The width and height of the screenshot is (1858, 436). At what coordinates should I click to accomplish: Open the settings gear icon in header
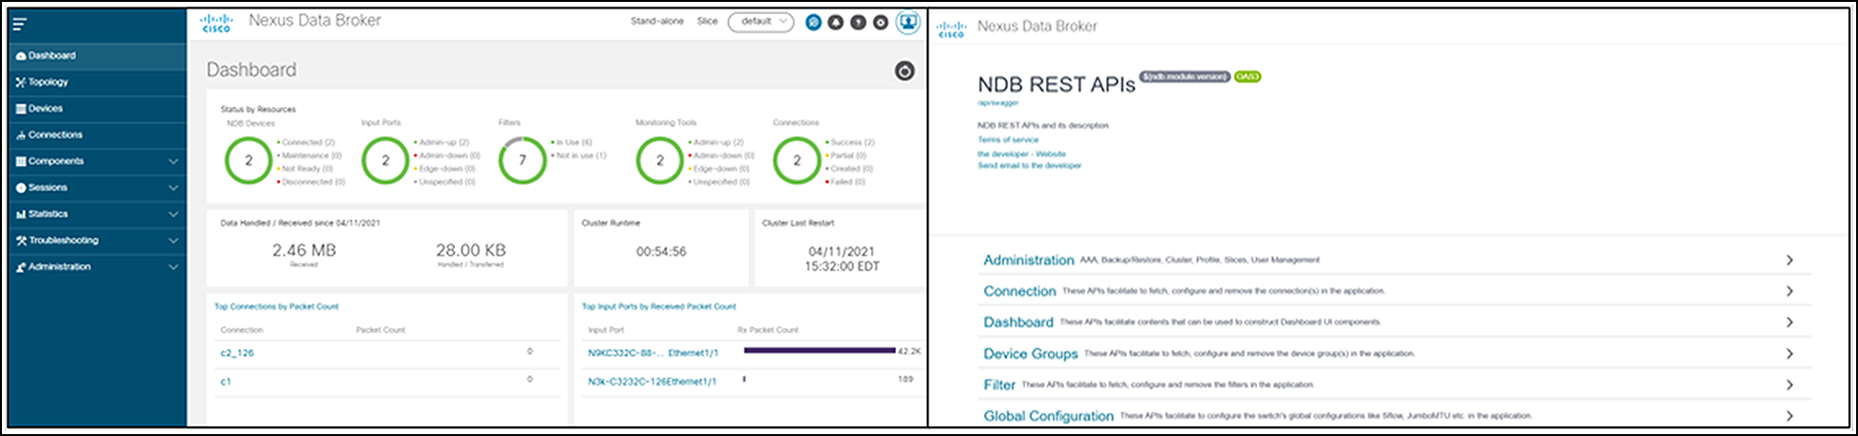click(881, 22)
